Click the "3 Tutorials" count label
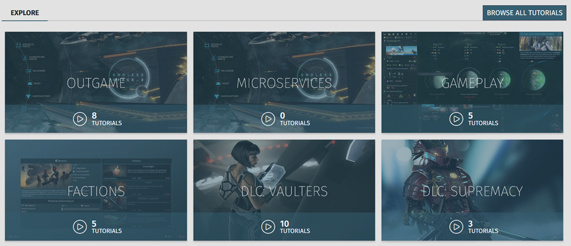Image resolution: width=571 pixels, height=246 pixels. [483, 227]
